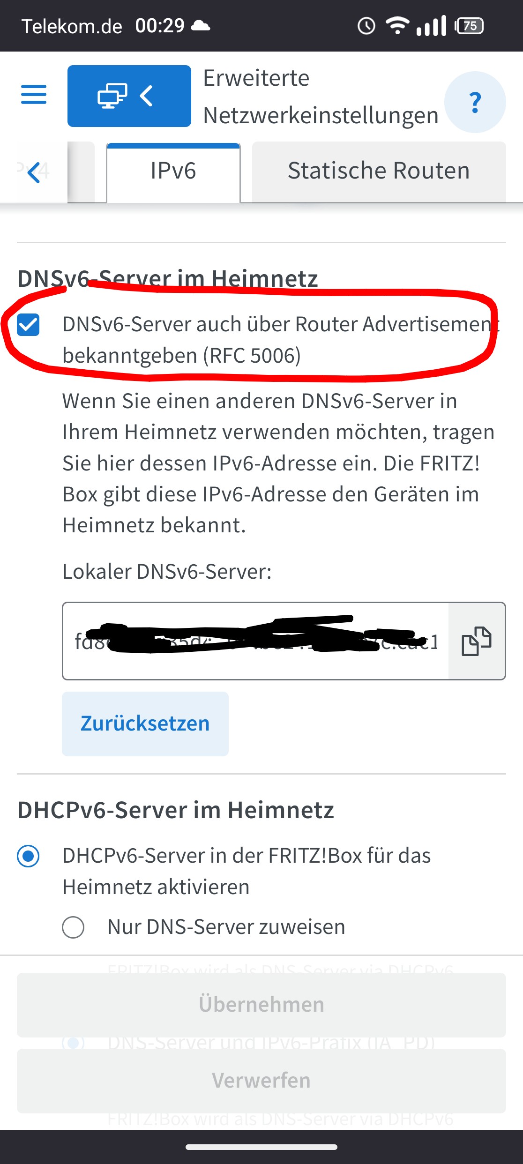Select Nur DNS-Server zuweisen option
Image resolution: width=523 pixels, height=1164 pixels.
coord(73,927)
